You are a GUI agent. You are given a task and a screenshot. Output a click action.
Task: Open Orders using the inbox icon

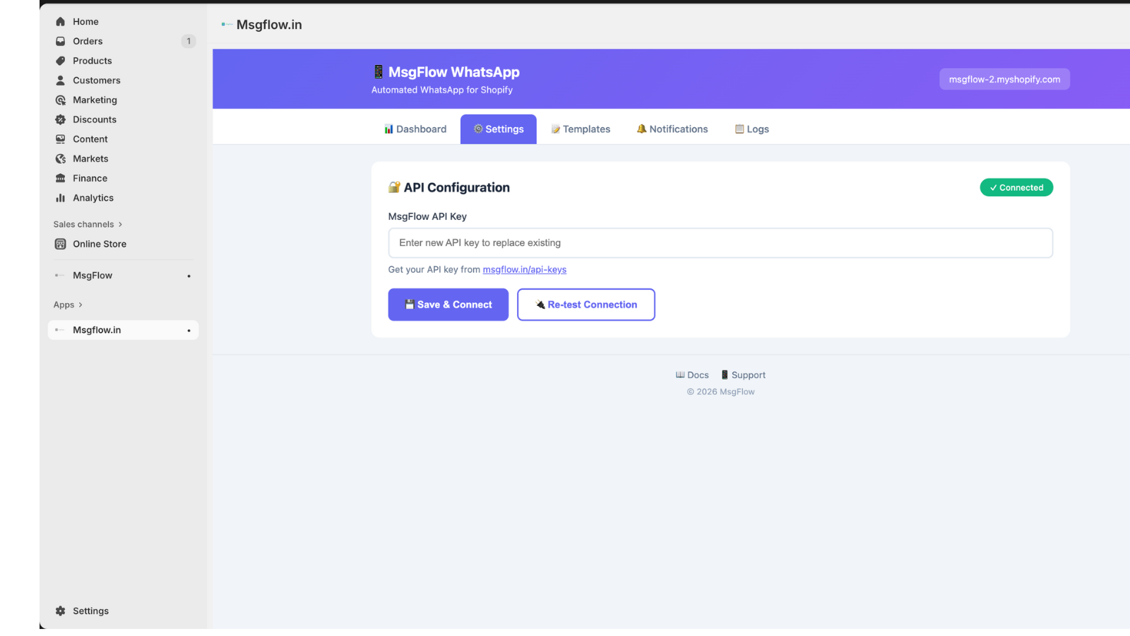[61, 41]
